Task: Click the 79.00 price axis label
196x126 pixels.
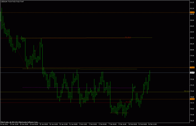Action: (192, 91)
